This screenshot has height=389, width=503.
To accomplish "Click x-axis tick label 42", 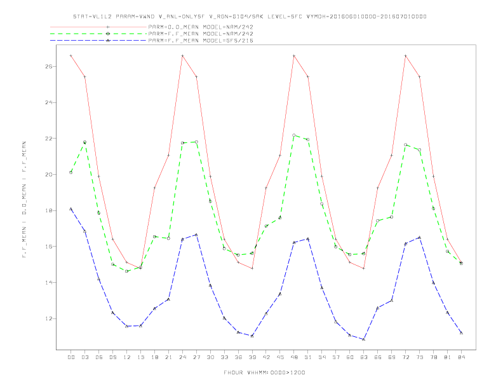I will 266,357.
